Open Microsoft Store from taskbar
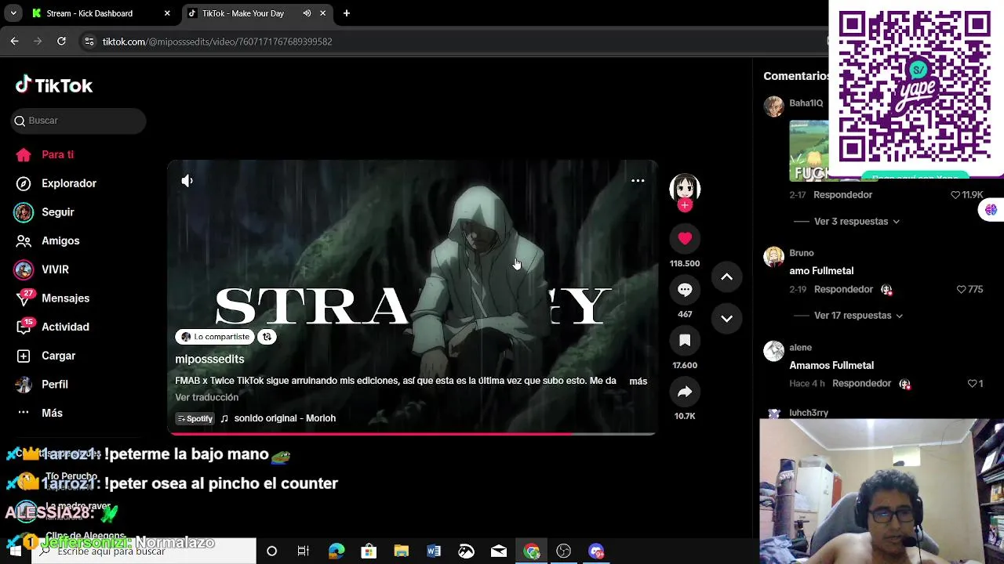The height and width of the screenshot is (564, 1004). coord(369,551)
